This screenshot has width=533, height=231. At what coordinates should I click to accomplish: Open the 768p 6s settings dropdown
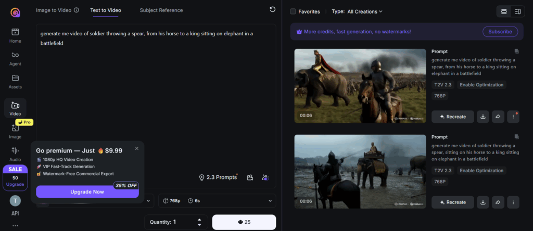click(217, 201)
